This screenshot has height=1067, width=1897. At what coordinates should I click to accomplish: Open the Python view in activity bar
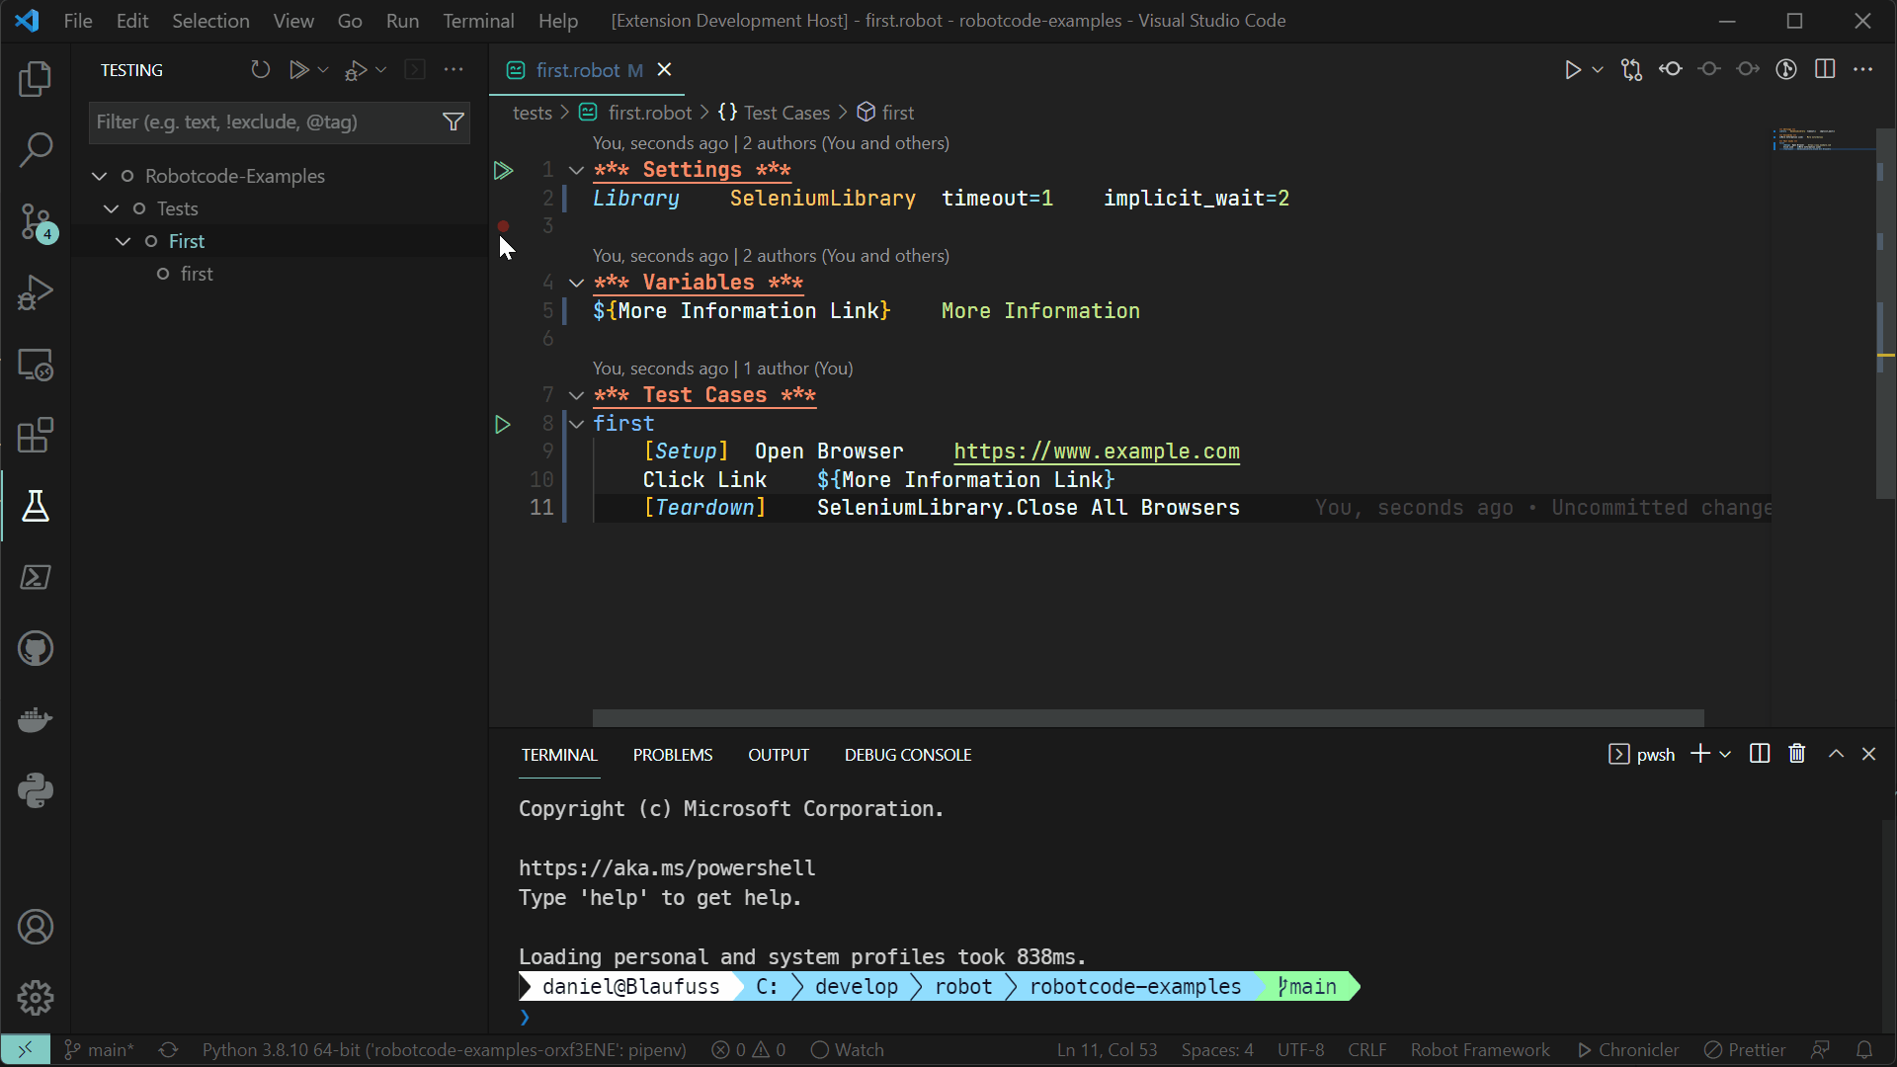36,791
